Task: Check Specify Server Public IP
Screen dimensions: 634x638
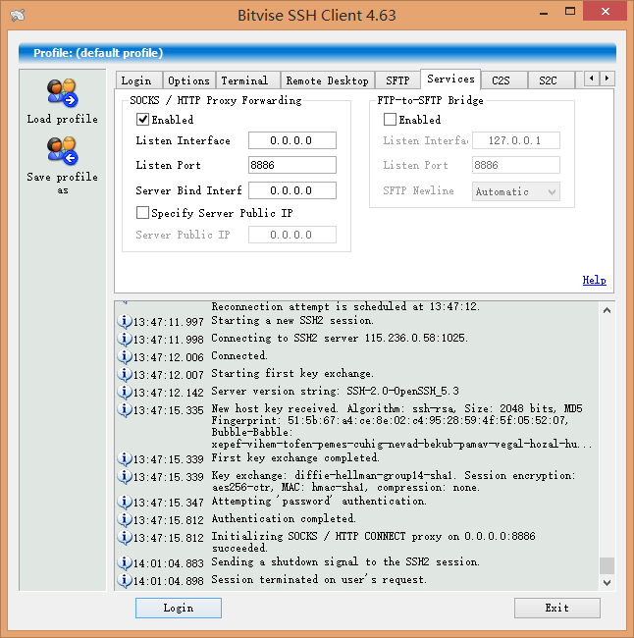Action: coord(142,213)
